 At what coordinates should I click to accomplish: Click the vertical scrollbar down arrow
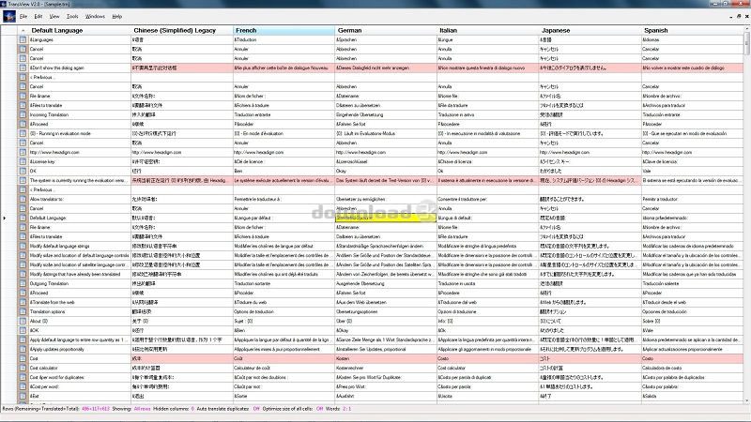click(x=746, y=401)
